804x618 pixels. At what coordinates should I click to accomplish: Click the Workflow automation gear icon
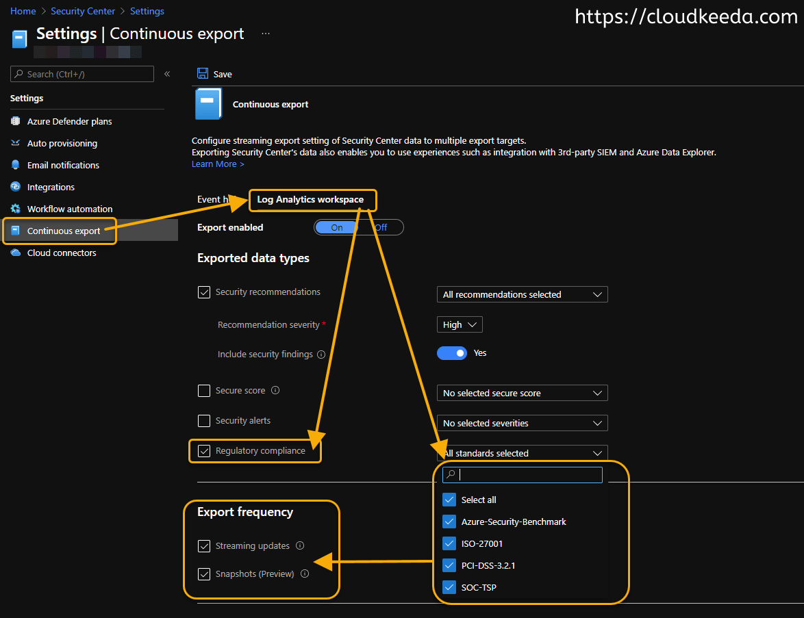[x=15, y=209]
